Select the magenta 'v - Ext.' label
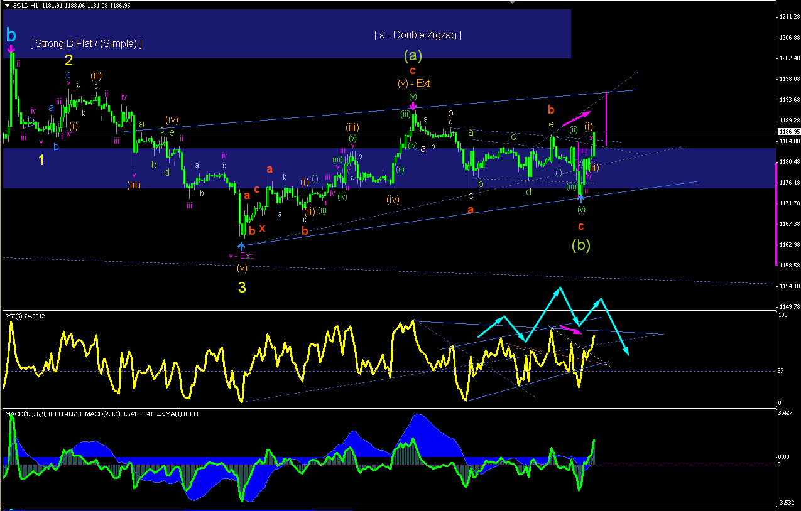Image resolution: width=801 pixels, height=511 pixels. pos(241,255)
